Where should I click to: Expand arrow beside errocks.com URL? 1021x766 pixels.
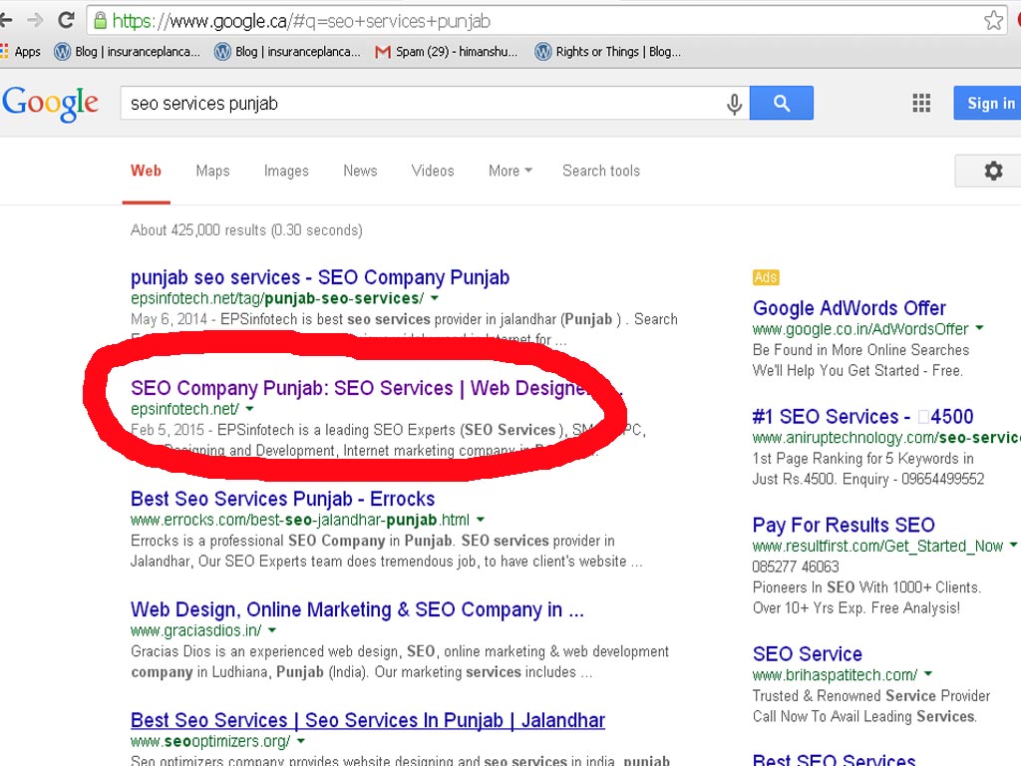[x=481, y=520]
